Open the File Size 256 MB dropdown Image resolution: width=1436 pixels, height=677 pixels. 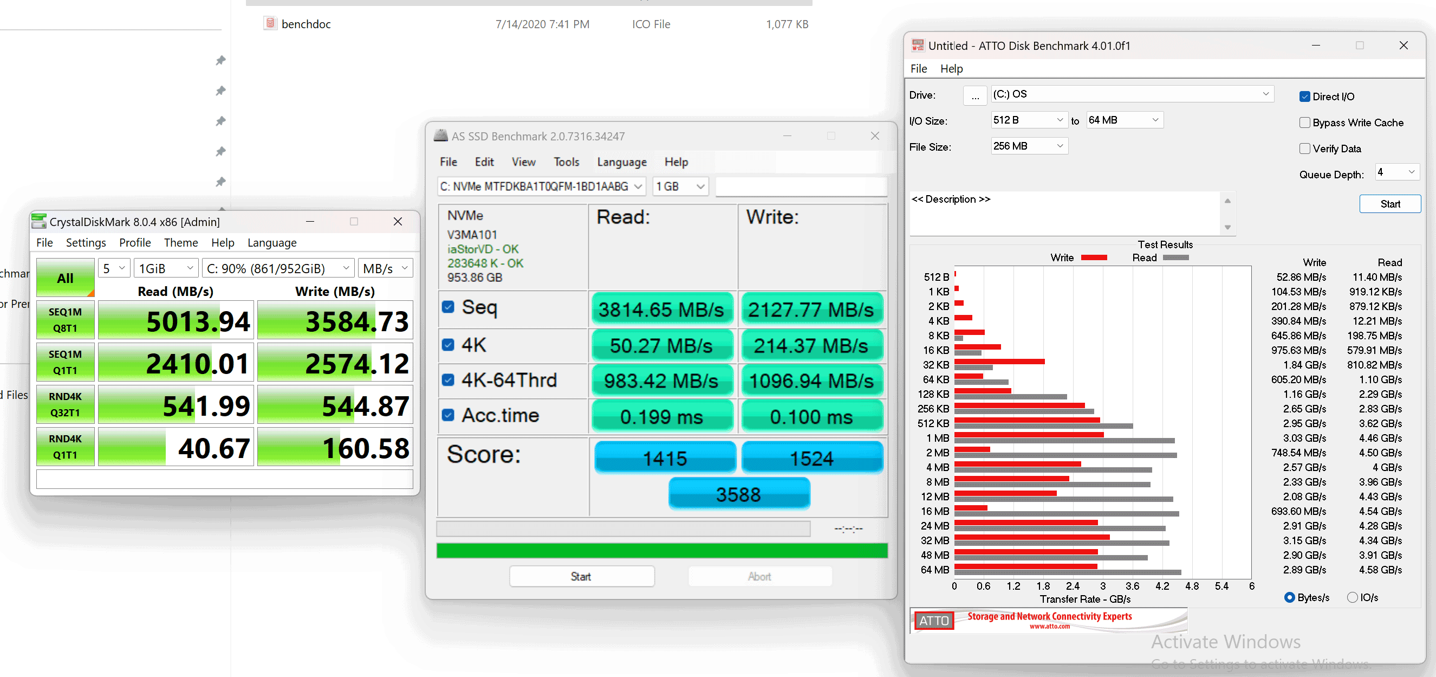(1029, 146)
